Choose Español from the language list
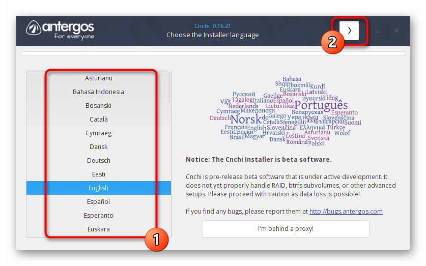This screenshot has height=266, width=426. tap(98, 202)
